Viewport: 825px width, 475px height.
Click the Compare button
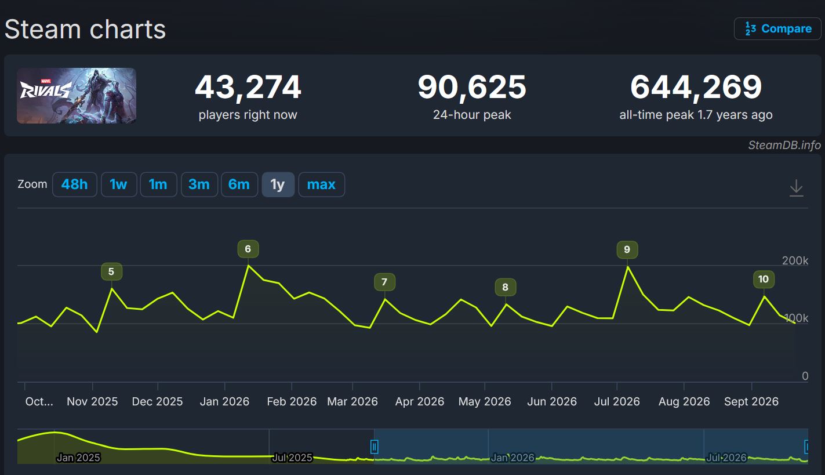(x=777, y=28)
